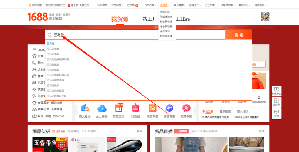Click the hamburger 品类 menu icon
Viewport: 299px width, 152px height.
(x=34, y=50)
